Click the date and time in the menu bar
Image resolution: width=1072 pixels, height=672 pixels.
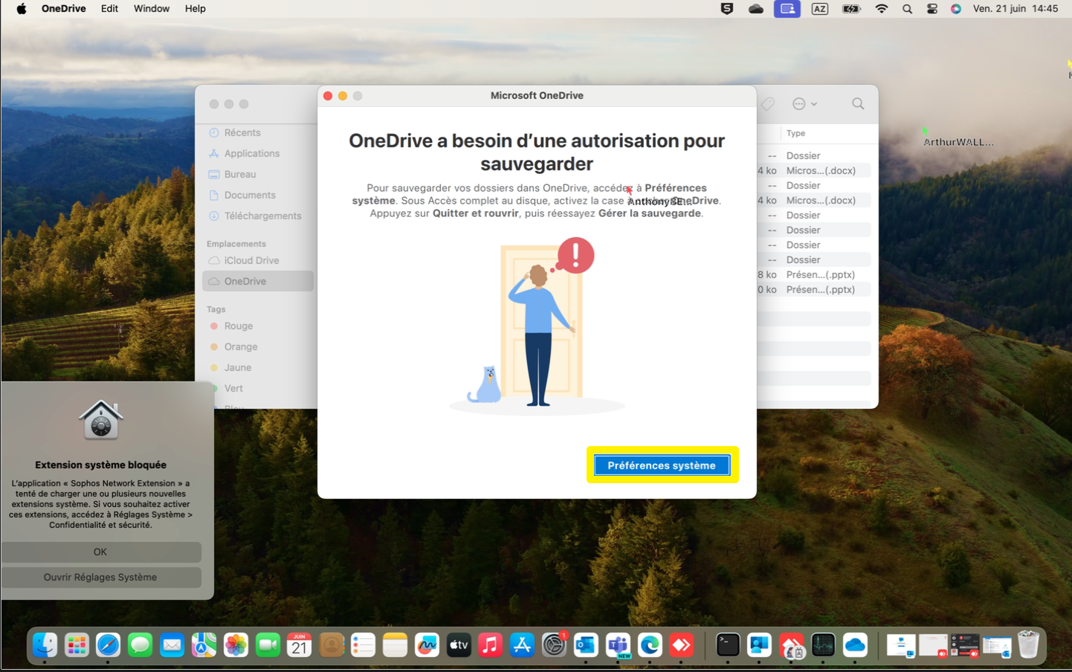(x=1016, y=9)
